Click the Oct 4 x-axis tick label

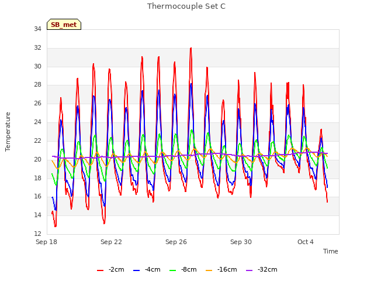pyautogui.click(x=306, y=242)
